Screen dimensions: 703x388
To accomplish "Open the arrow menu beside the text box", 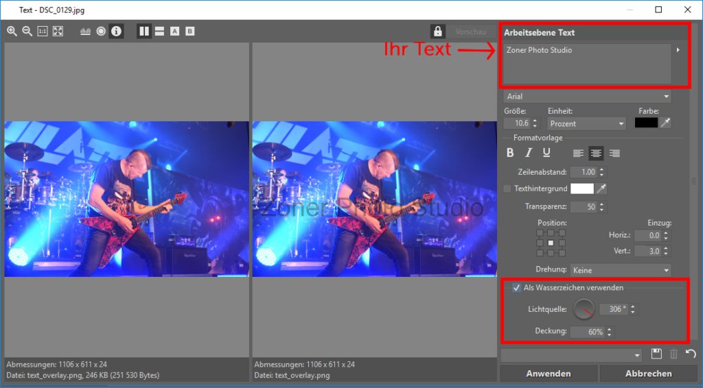I will (678, 50).
